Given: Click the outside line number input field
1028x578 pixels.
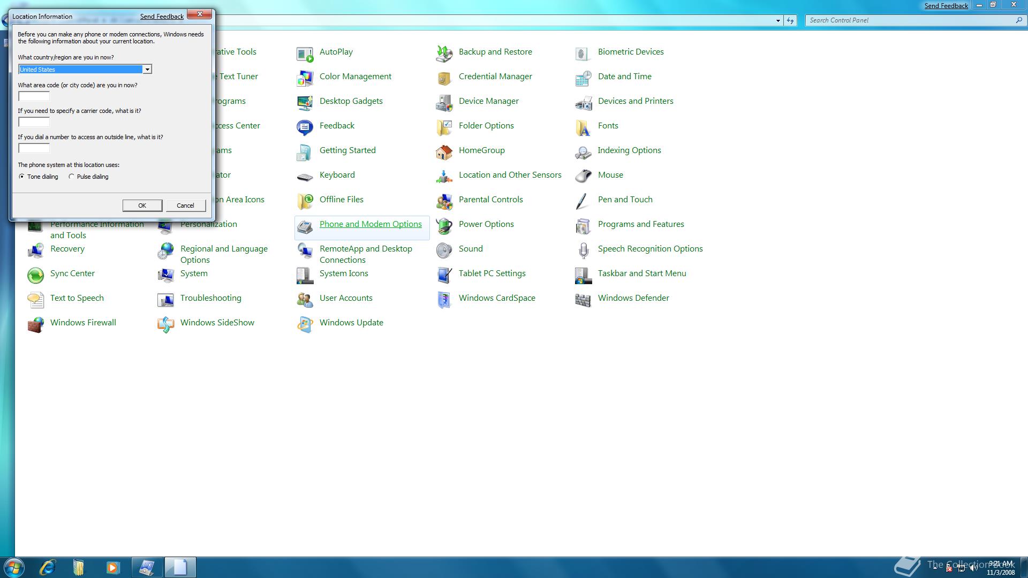Looking at the screenshot, I should [34, 148].
